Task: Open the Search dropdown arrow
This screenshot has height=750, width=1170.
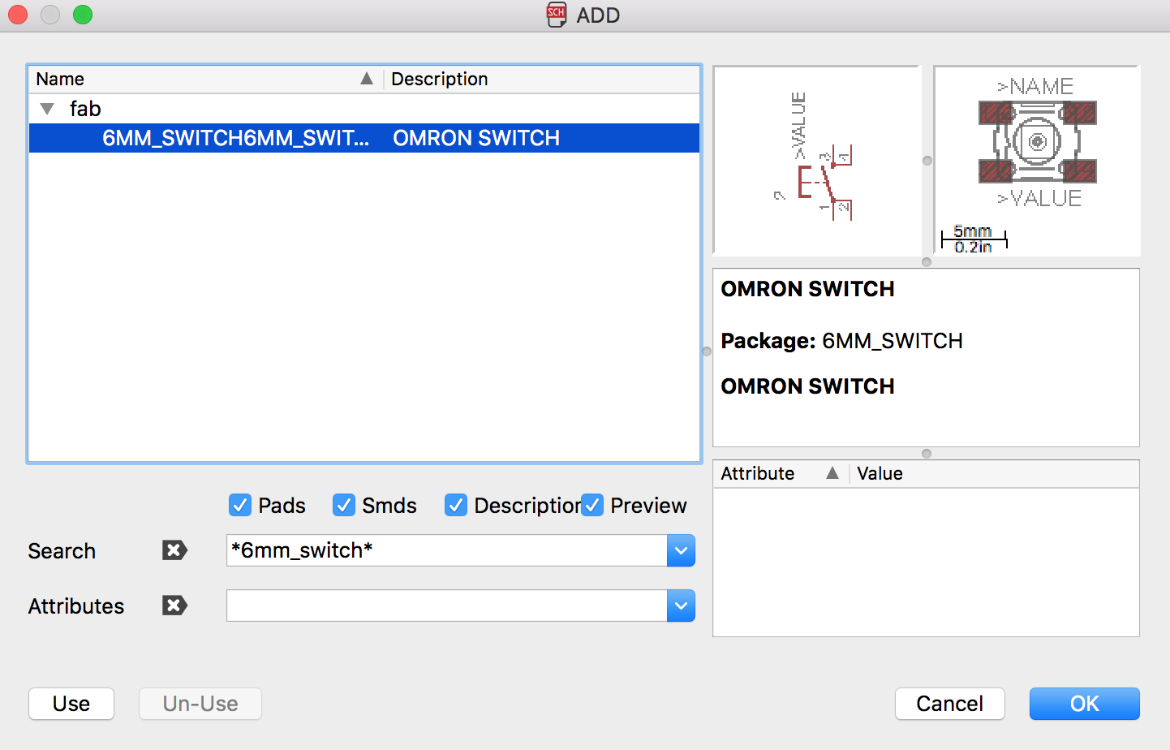Action: pyautogui.click(x=681, y=550)
